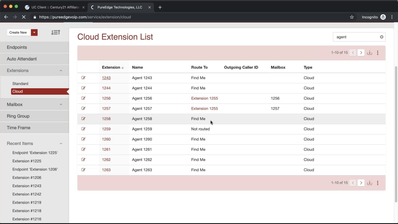Open a new browser tab
The height and width of the screenshot is (224, 398).
160,7
